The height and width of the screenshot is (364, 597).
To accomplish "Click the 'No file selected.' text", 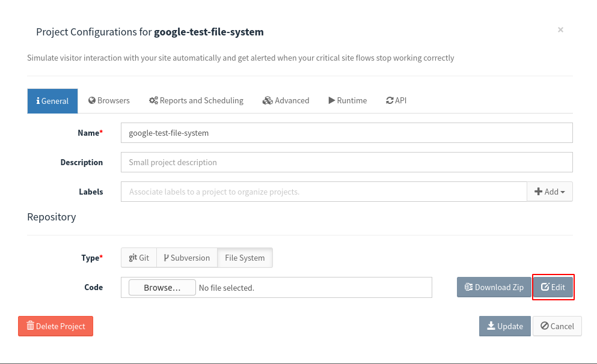I will (227, 288).
